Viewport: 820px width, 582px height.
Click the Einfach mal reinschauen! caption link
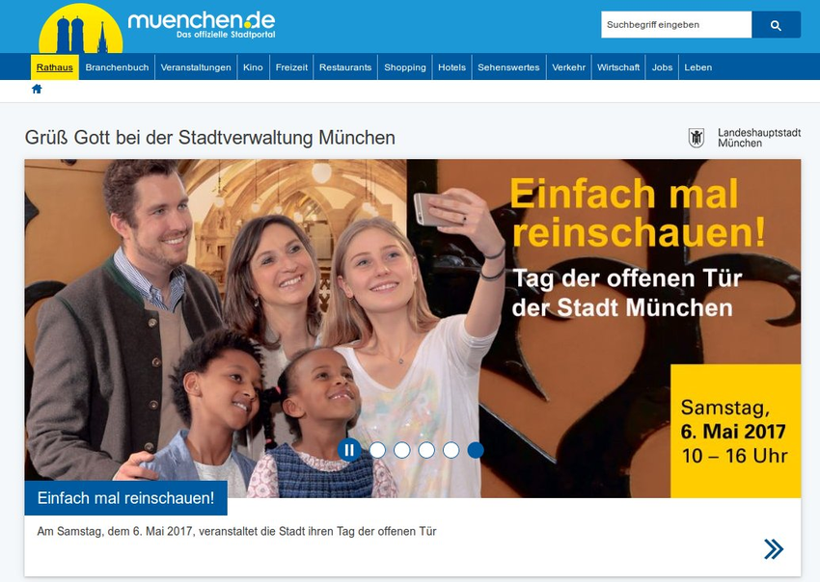126,498
